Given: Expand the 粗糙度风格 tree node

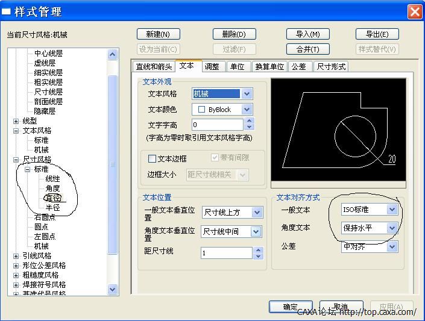Looking at the screenshot, I should [x=16, y=275].
